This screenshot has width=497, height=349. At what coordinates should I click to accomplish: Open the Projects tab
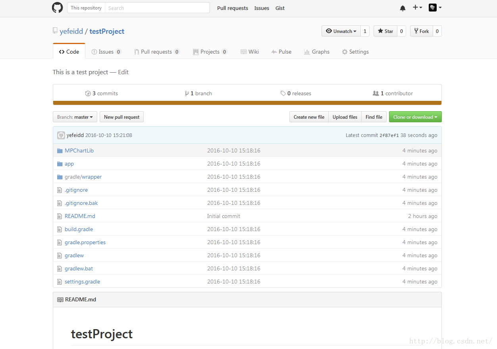tap(210, 52)
